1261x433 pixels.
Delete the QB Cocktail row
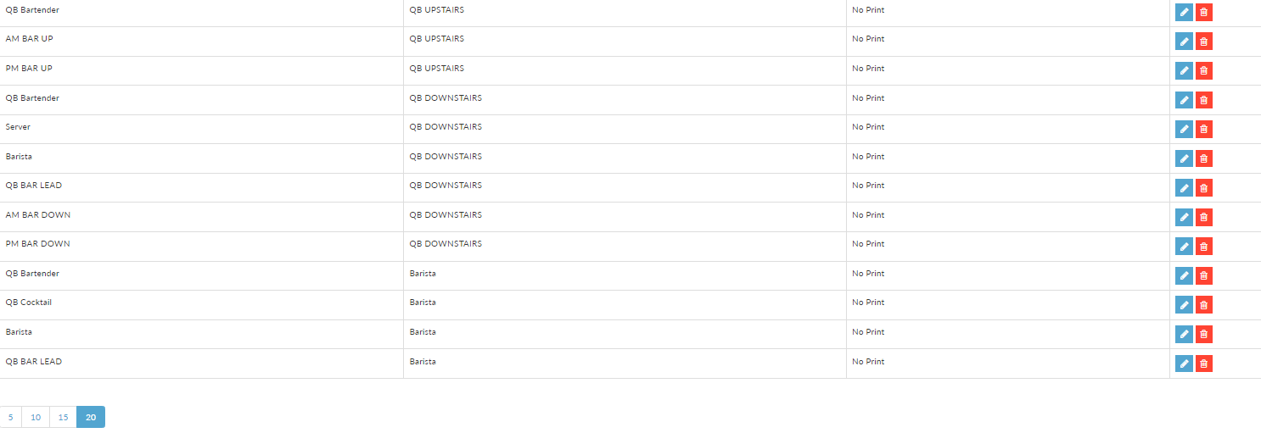[x=1203, y=304]
